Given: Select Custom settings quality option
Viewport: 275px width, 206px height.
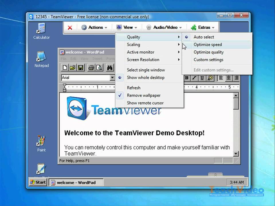Looking at the screenshot, I should pos(217,60).
